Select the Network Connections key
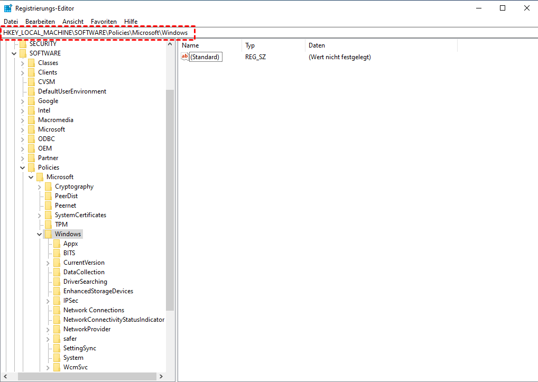This screenshot has width=538, height=382. pyautogui.click(x=94, y=310)
